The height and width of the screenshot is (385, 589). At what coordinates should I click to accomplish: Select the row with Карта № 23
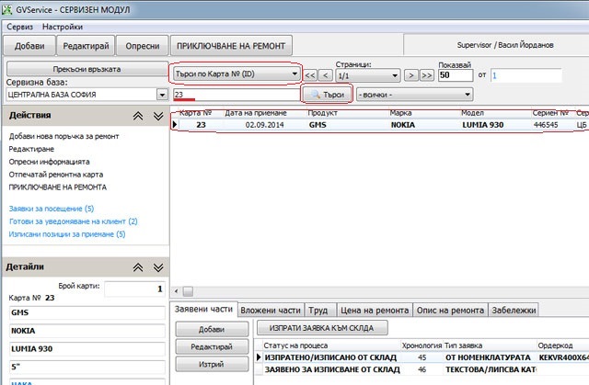(x=380, y=125)
